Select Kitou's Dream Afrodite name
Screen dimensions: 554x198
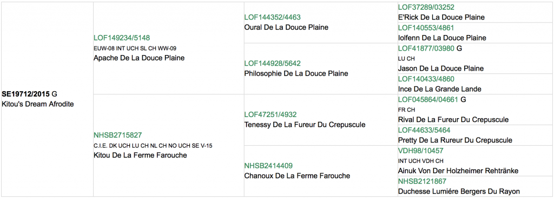38,104
